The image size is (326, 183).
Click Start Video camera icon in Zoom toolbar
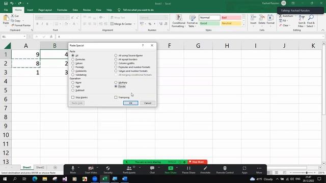91,168
